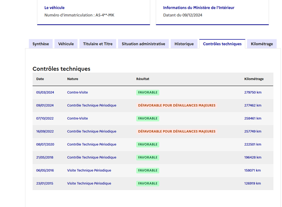
Task: Click the FAVORABLE badge for 21/05/2018
Action: pos(148,157)
